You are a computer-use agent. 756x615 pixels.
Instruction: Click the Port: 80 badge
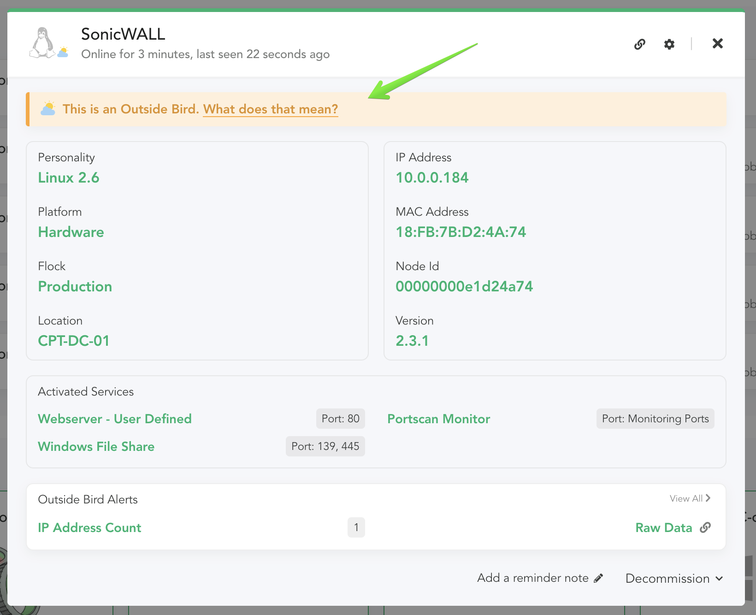[341, 419]
